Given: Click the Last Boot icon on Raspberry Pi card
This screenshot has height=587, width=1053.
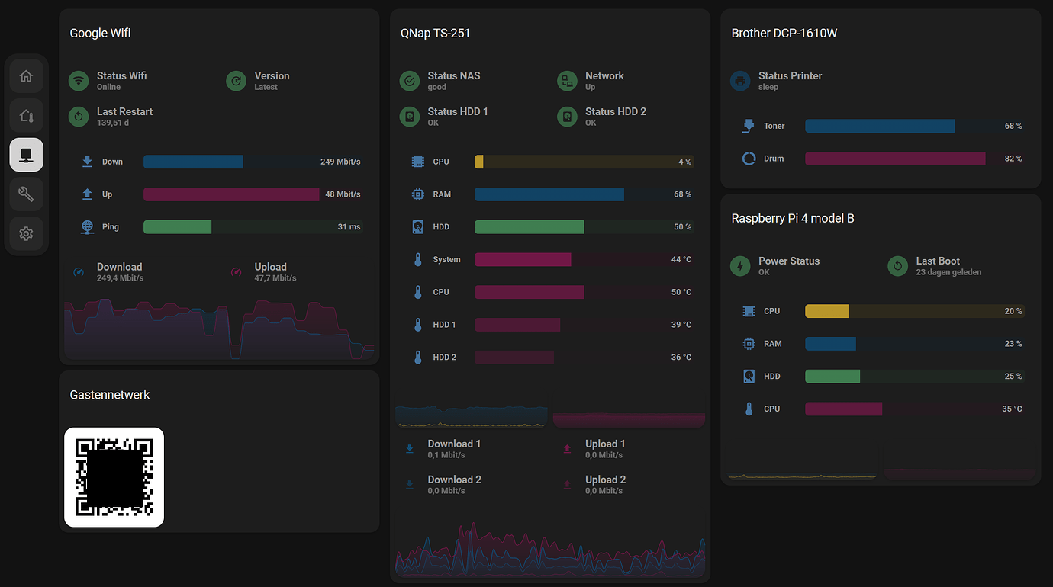Looking at the screenshot, I should [x=897, y=265].
